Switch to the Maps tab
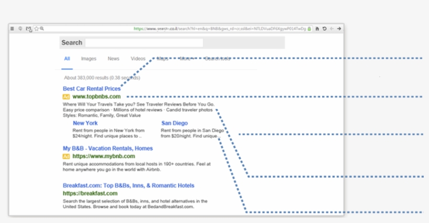Image resolution: width=429 pixels, height=223 pixels. (x=163, y=58)
